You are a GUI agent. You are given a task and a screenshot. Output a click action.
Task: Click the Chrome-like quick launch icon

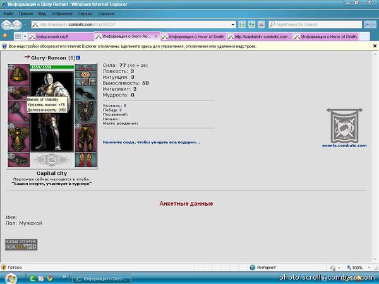tap(50, 278)
